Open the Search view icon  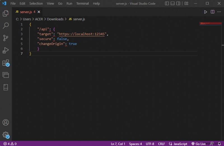pyautogui.click(x=6, y=26)
